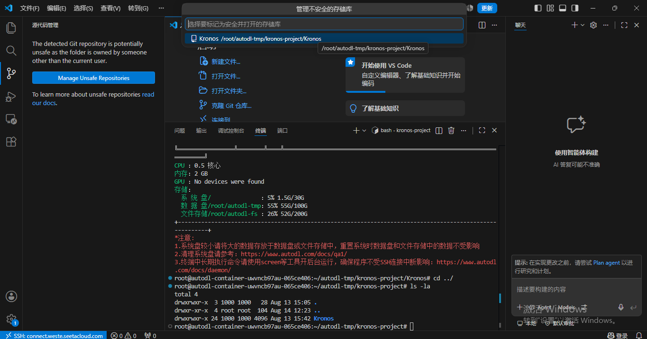Image resolution: width=647 pixels, height=339 pixels.
Task: Close the terminal panel
Action: [494, 130]
